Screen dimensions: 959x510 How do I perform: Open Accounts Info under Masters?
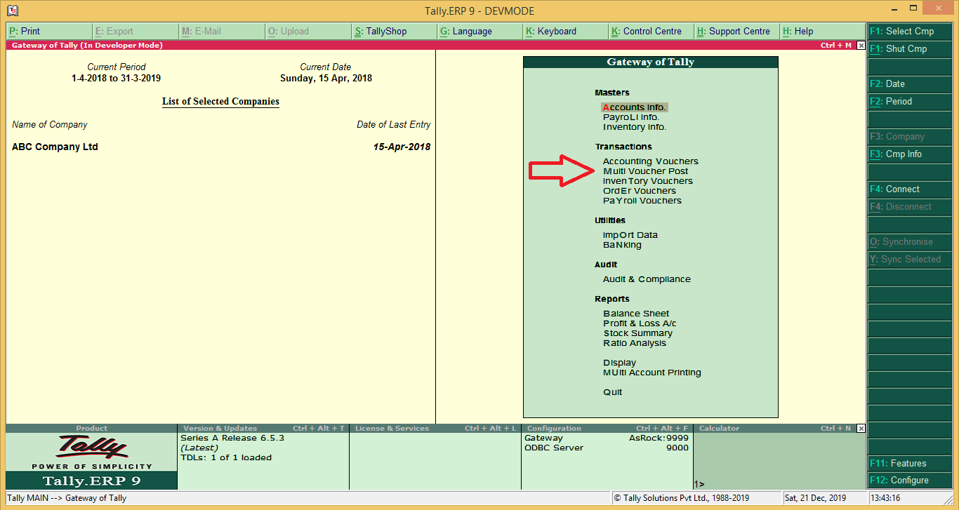click(633, 107)
